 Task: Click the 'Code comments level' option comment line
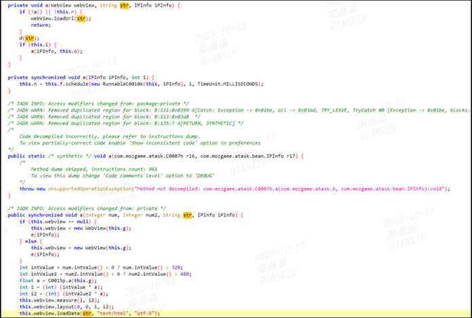pos(123,176)
